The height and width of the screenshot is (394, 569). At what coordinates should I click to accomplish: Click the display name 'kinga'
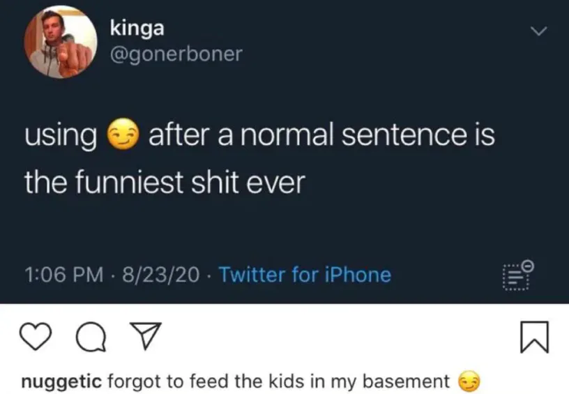pyautogui.click(x=138, y=29)
